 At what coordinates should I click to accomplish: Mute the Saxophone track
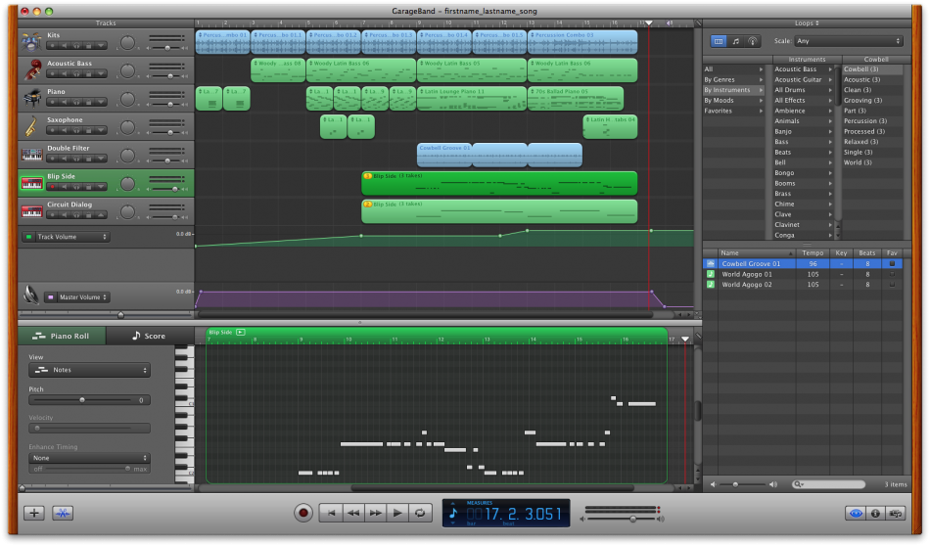point(65,130)
